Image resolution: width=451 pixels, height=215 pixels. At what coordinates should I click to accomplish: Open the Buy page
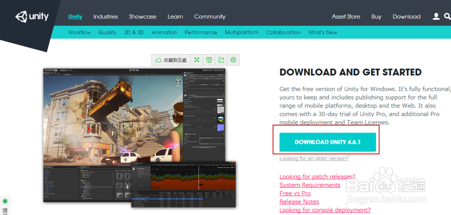tap(376, 17)
